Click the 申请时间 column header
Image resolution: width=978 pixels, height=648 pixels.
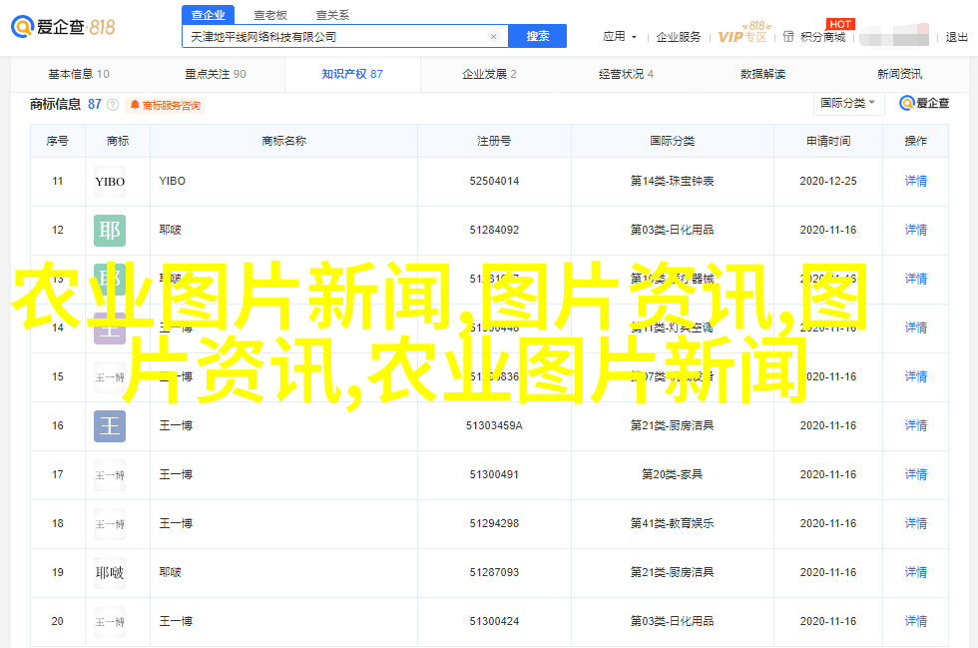point(828,141)
